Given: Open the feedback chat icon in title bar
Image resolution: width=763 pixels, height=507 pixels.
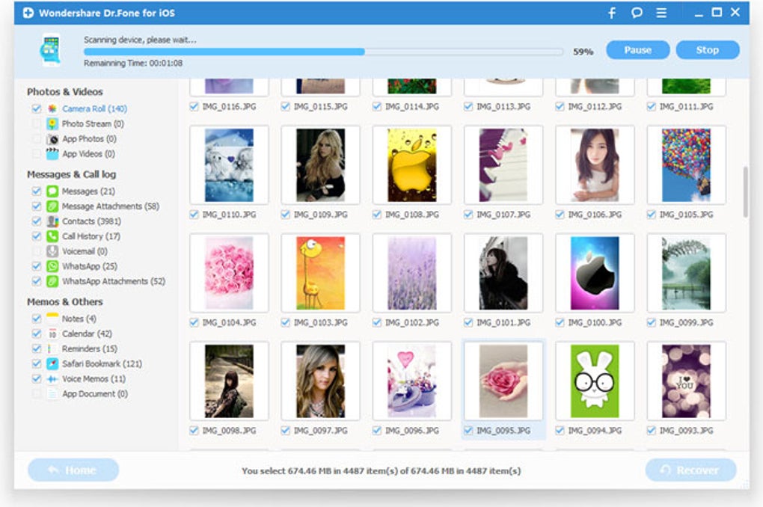Looking at the screenshot, I should coord(636,13).
